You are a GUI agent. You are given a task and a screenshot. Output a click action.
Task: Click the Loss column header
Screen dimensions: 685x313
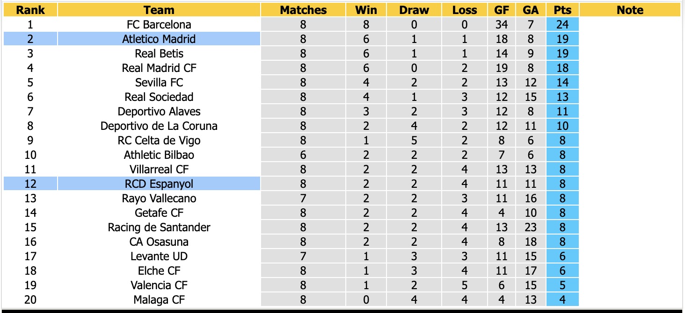[465, 10]
